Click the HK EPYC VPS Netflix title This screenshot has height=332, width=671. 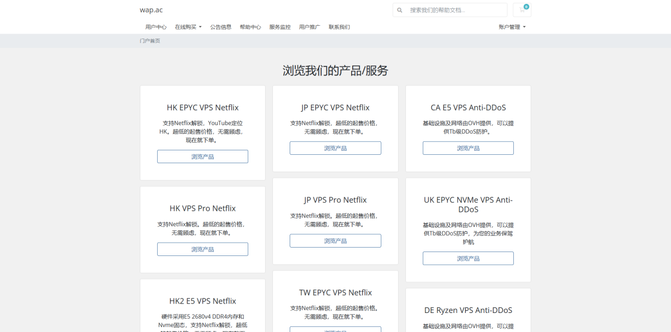coord(202,107)
